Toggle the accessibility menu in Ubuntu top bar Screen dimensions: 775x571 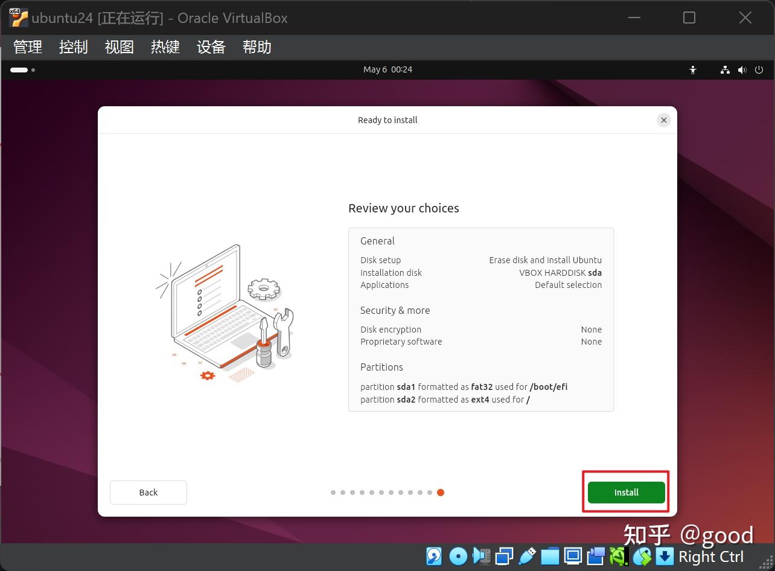pyautogui.click(x=693, y=69)
